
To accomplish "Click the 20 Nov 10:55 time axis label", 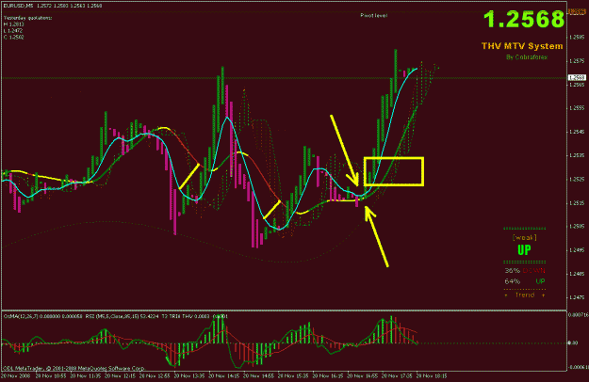I will pos(51,375).
